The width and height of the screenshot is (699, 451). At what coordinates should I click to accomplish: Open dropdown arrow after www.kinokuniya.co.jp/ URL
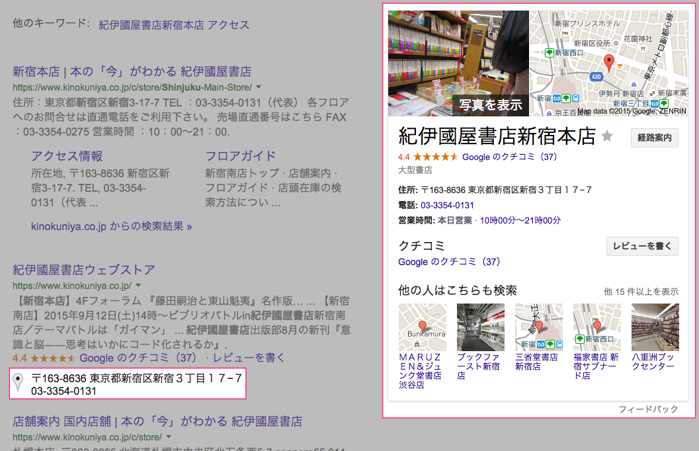click(138, 286)
